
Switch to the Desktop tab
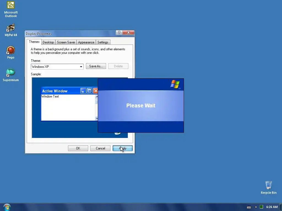pyautogui.click(x=48, y=42)
